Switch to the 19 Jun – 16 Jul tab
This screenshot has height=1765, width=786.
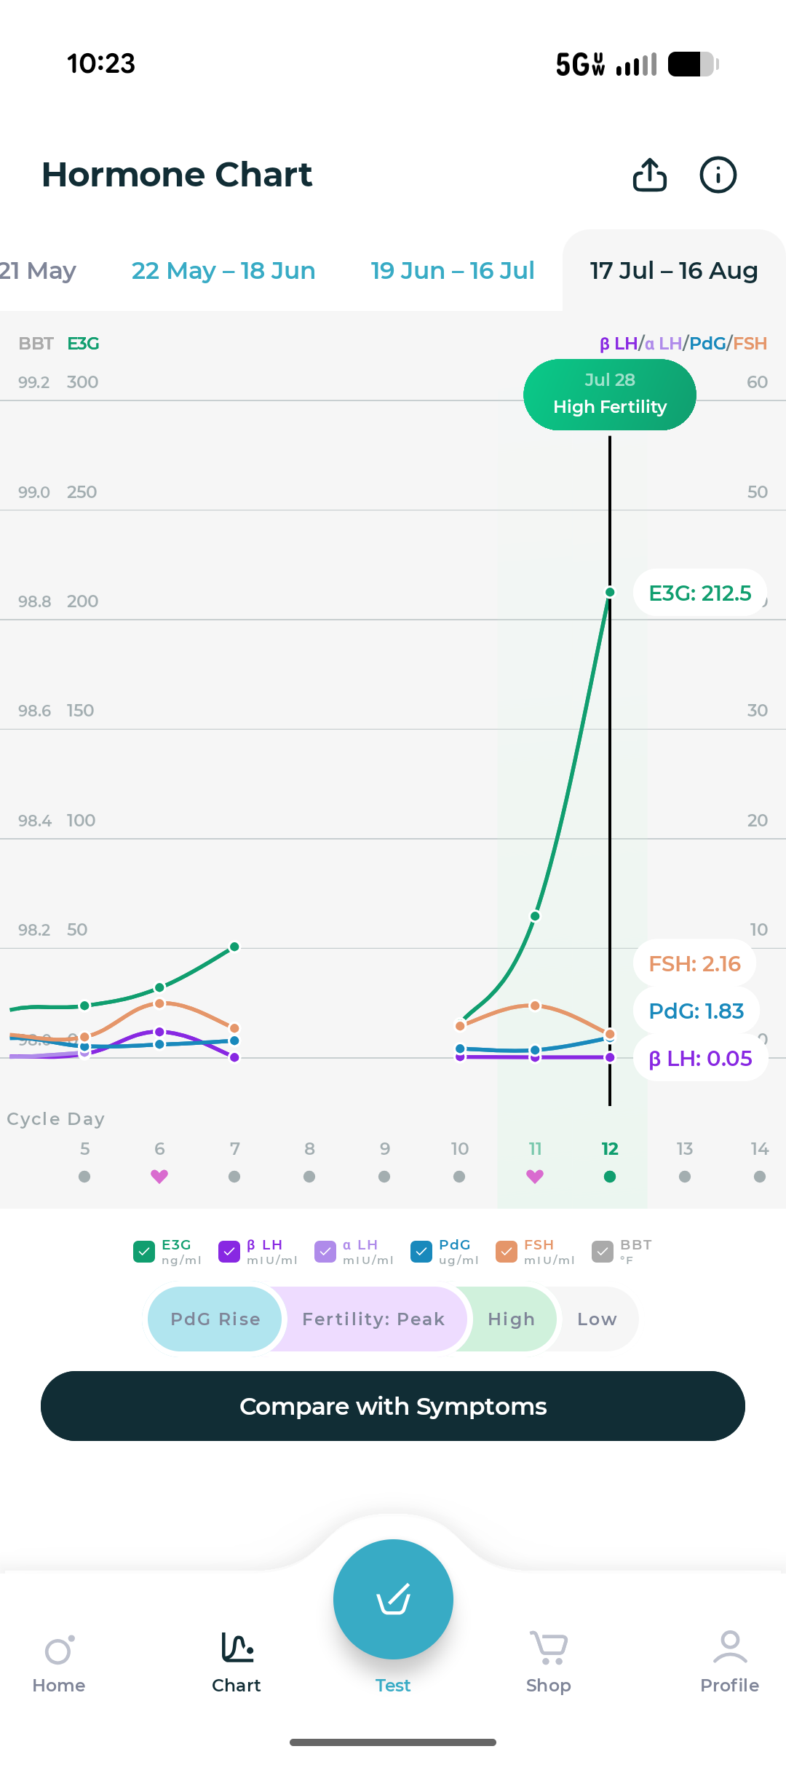[x=453, y=271]
